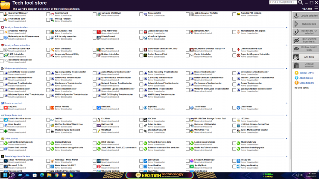Viewport: 319px width, 179px height.
Task: Tick the Blender checkbox
Action: tap(95, 161)
